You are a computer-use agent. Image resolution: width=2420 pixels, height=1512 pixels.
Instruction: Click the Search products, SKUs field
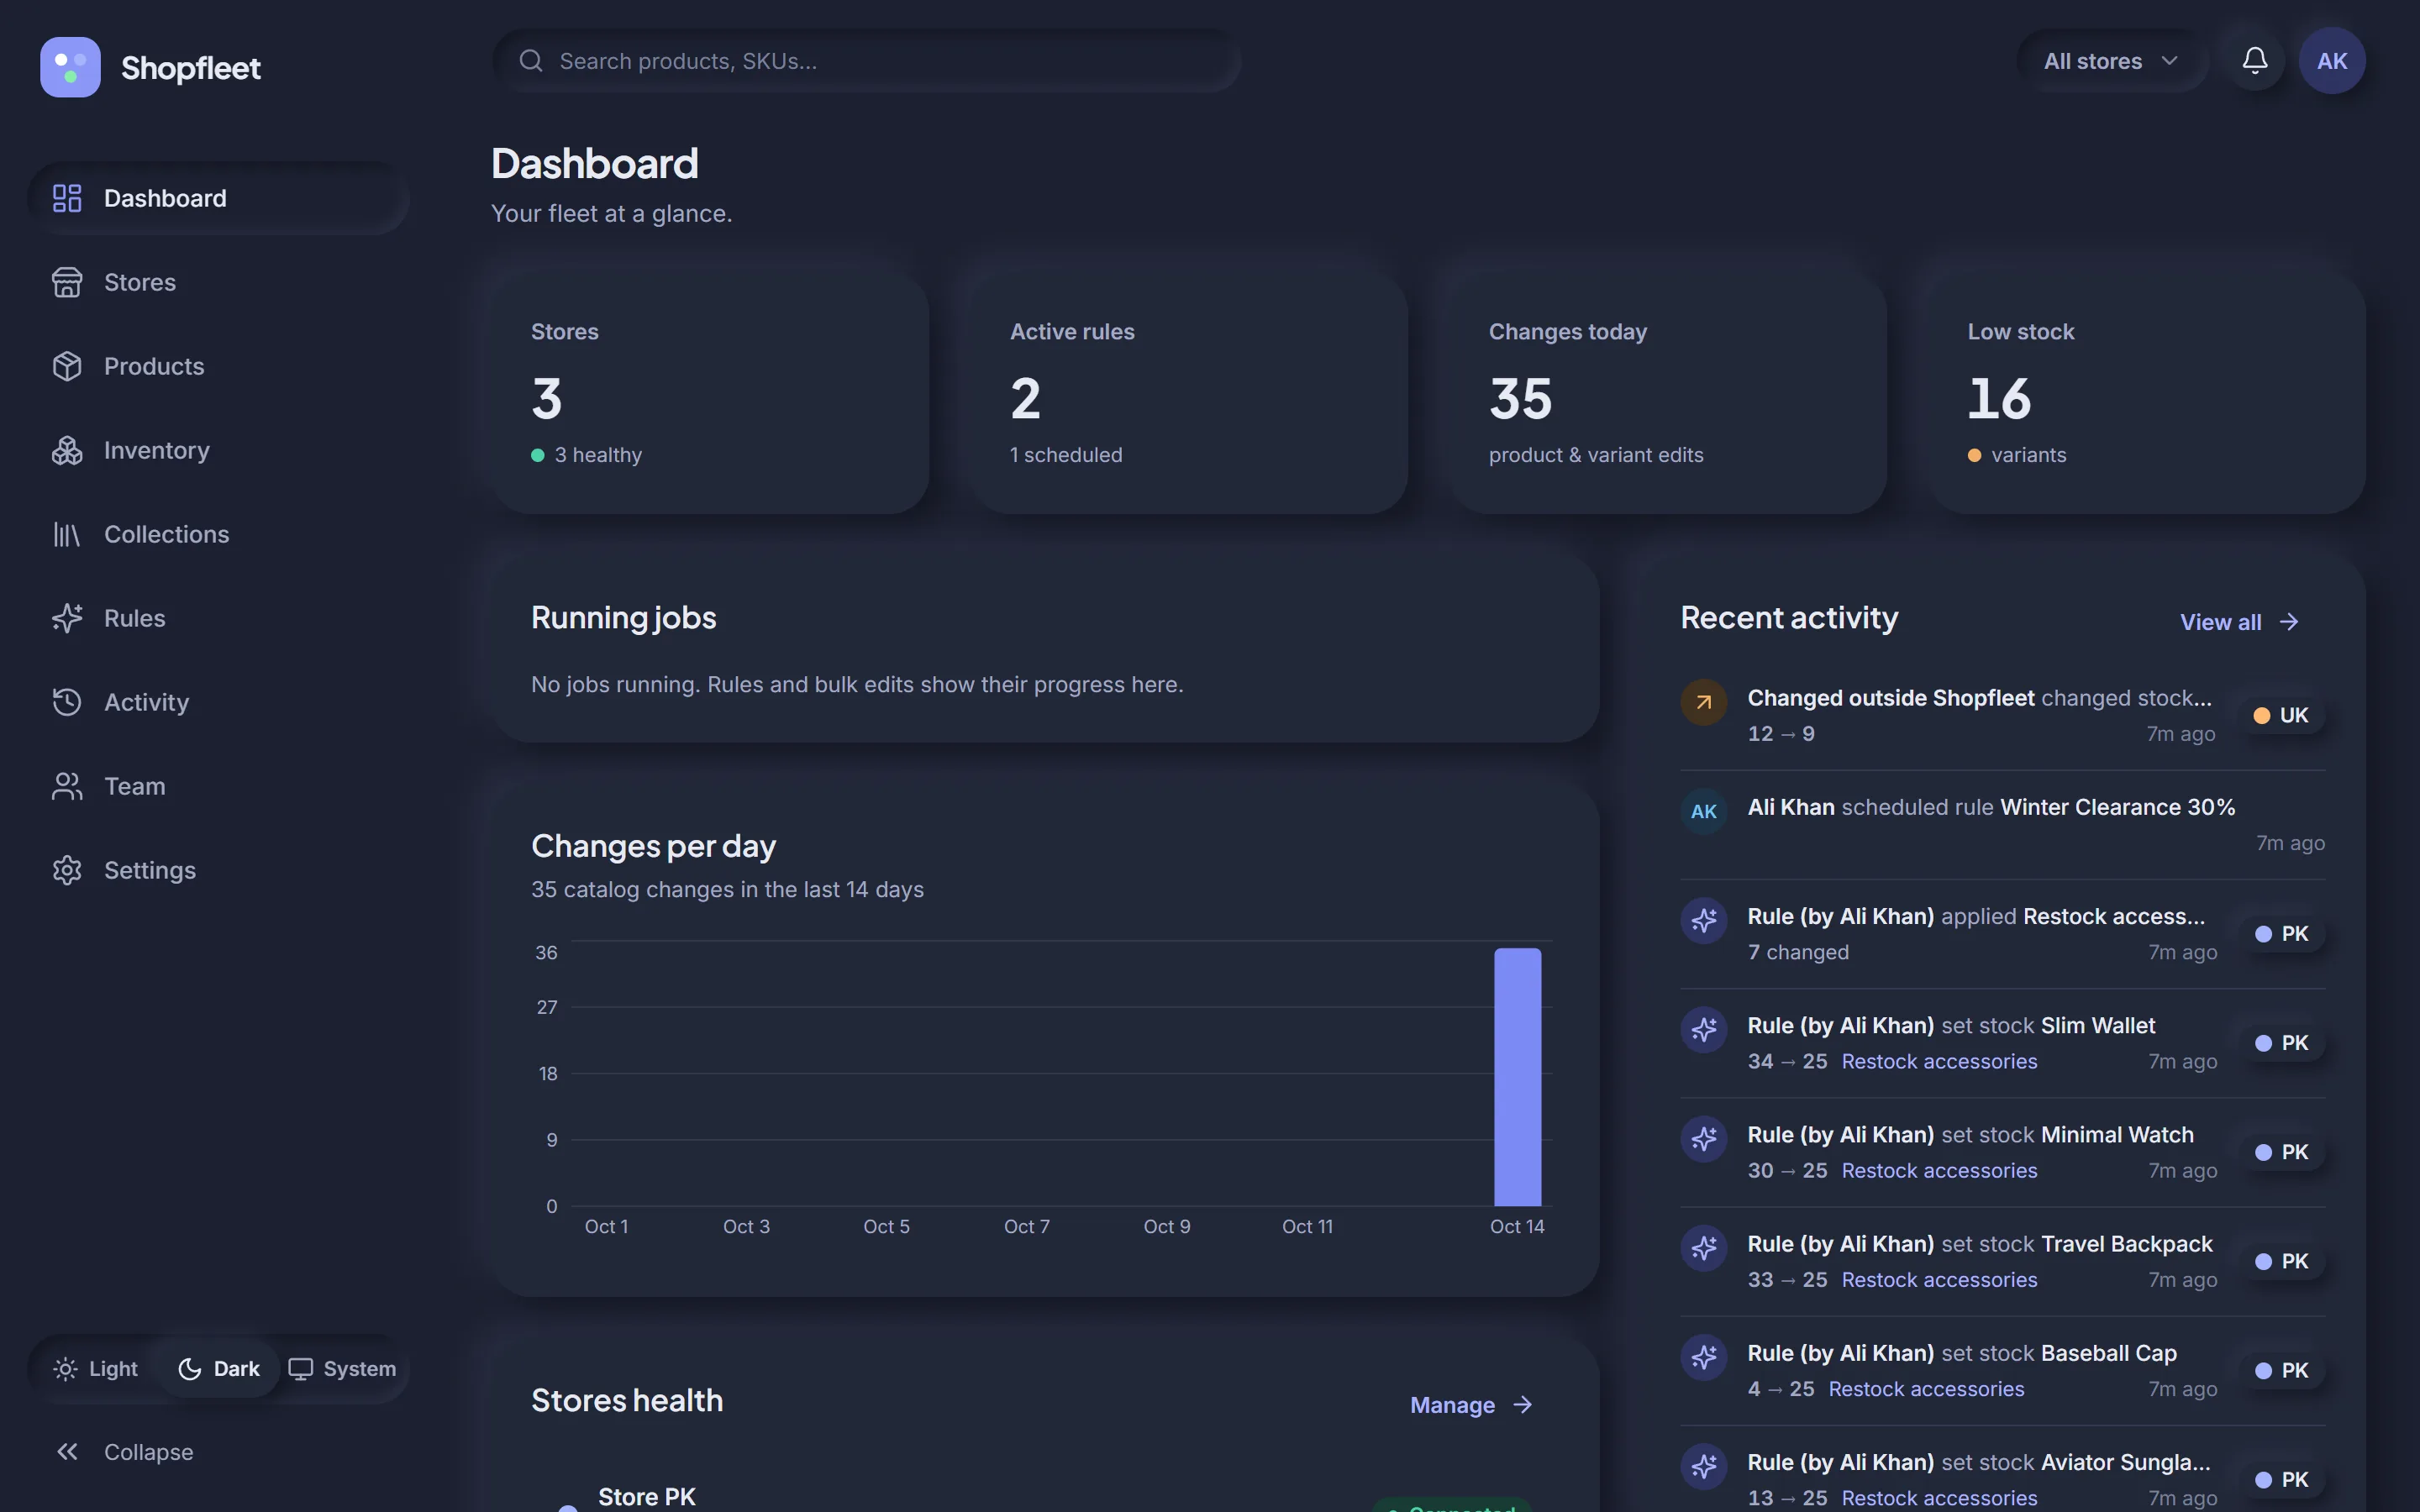(x=866, y=61)
